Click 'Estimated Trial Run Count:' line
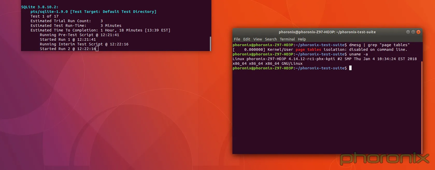The height and width of the screenshot is (170, 435). 67,21
